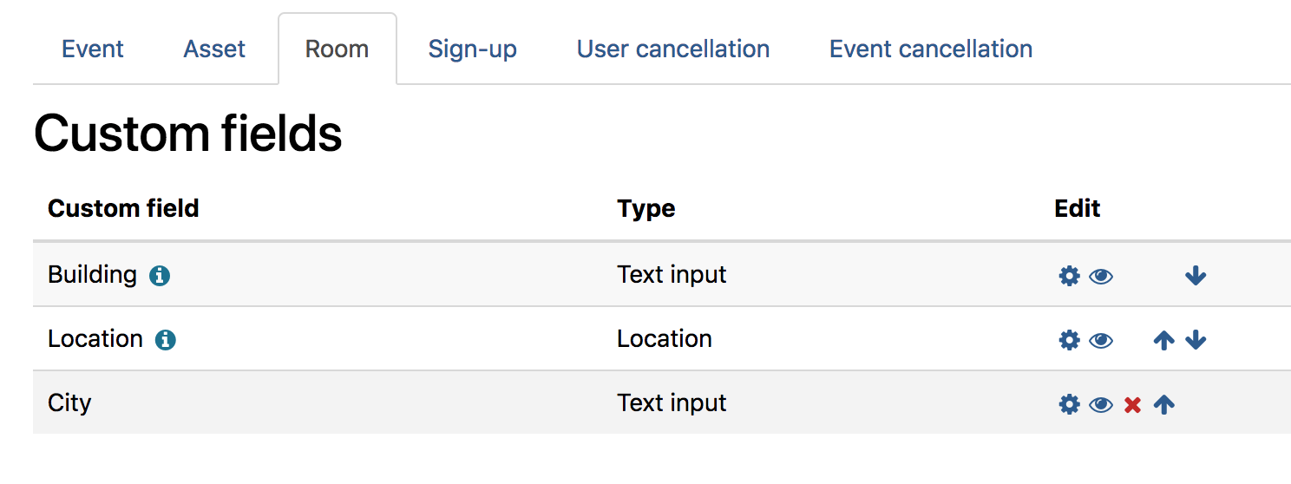Open settings gear for City field

[1069, 404]
